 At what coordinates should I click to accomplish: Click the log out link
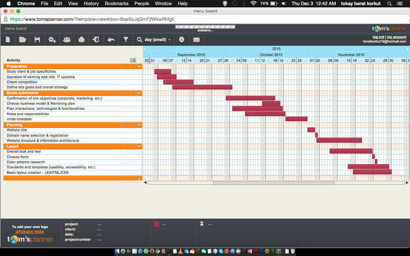(378, 37)
